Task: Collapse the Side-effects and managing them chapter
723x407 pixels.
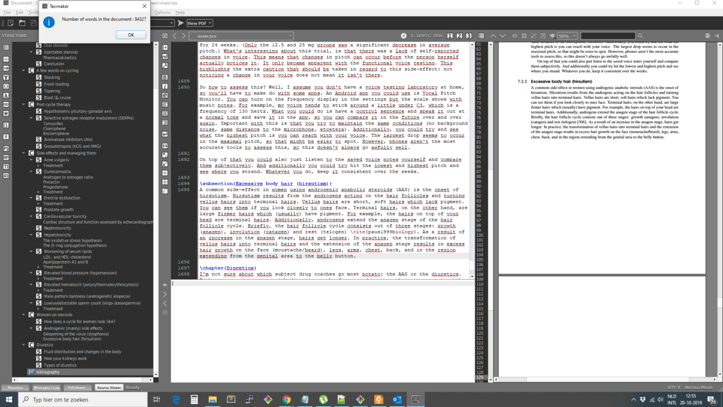Action: (x=24, y=153)
